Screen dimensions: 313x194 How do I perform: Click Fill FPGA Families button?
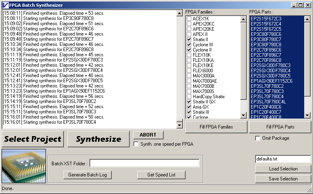tap(216, 127)
